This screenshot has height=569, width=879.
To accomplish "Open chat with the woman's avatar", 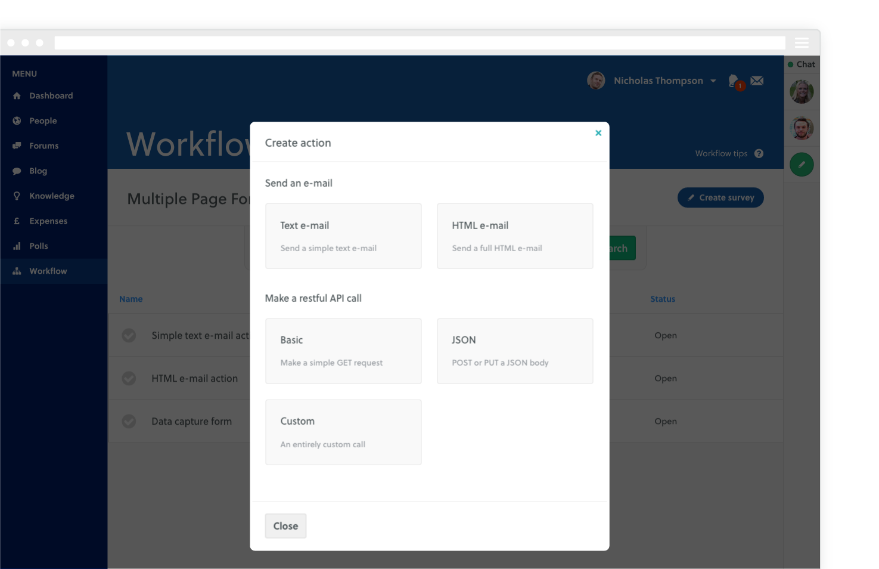I will click(802, 92).
